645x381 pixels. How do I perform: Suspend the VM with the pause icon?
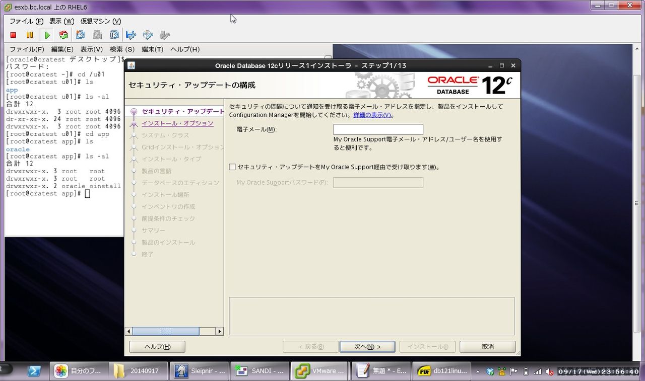pos(30,35)
